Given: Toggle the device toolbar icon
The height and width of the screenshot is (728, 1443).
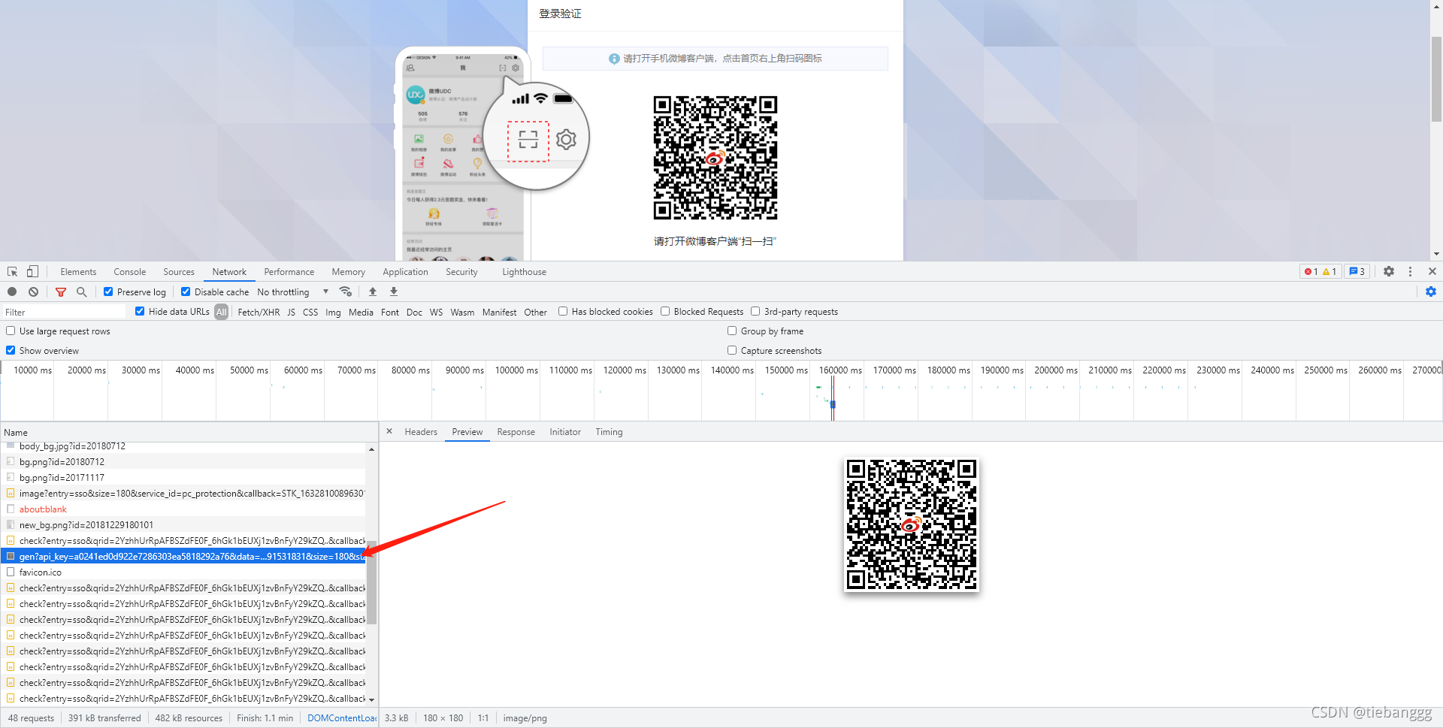Looking at the screenshot, I should (x=32, y=272).
